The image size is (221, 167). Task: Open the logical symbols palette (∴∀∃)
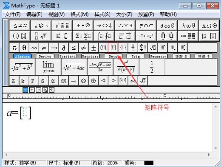click(x=125, y=25)
